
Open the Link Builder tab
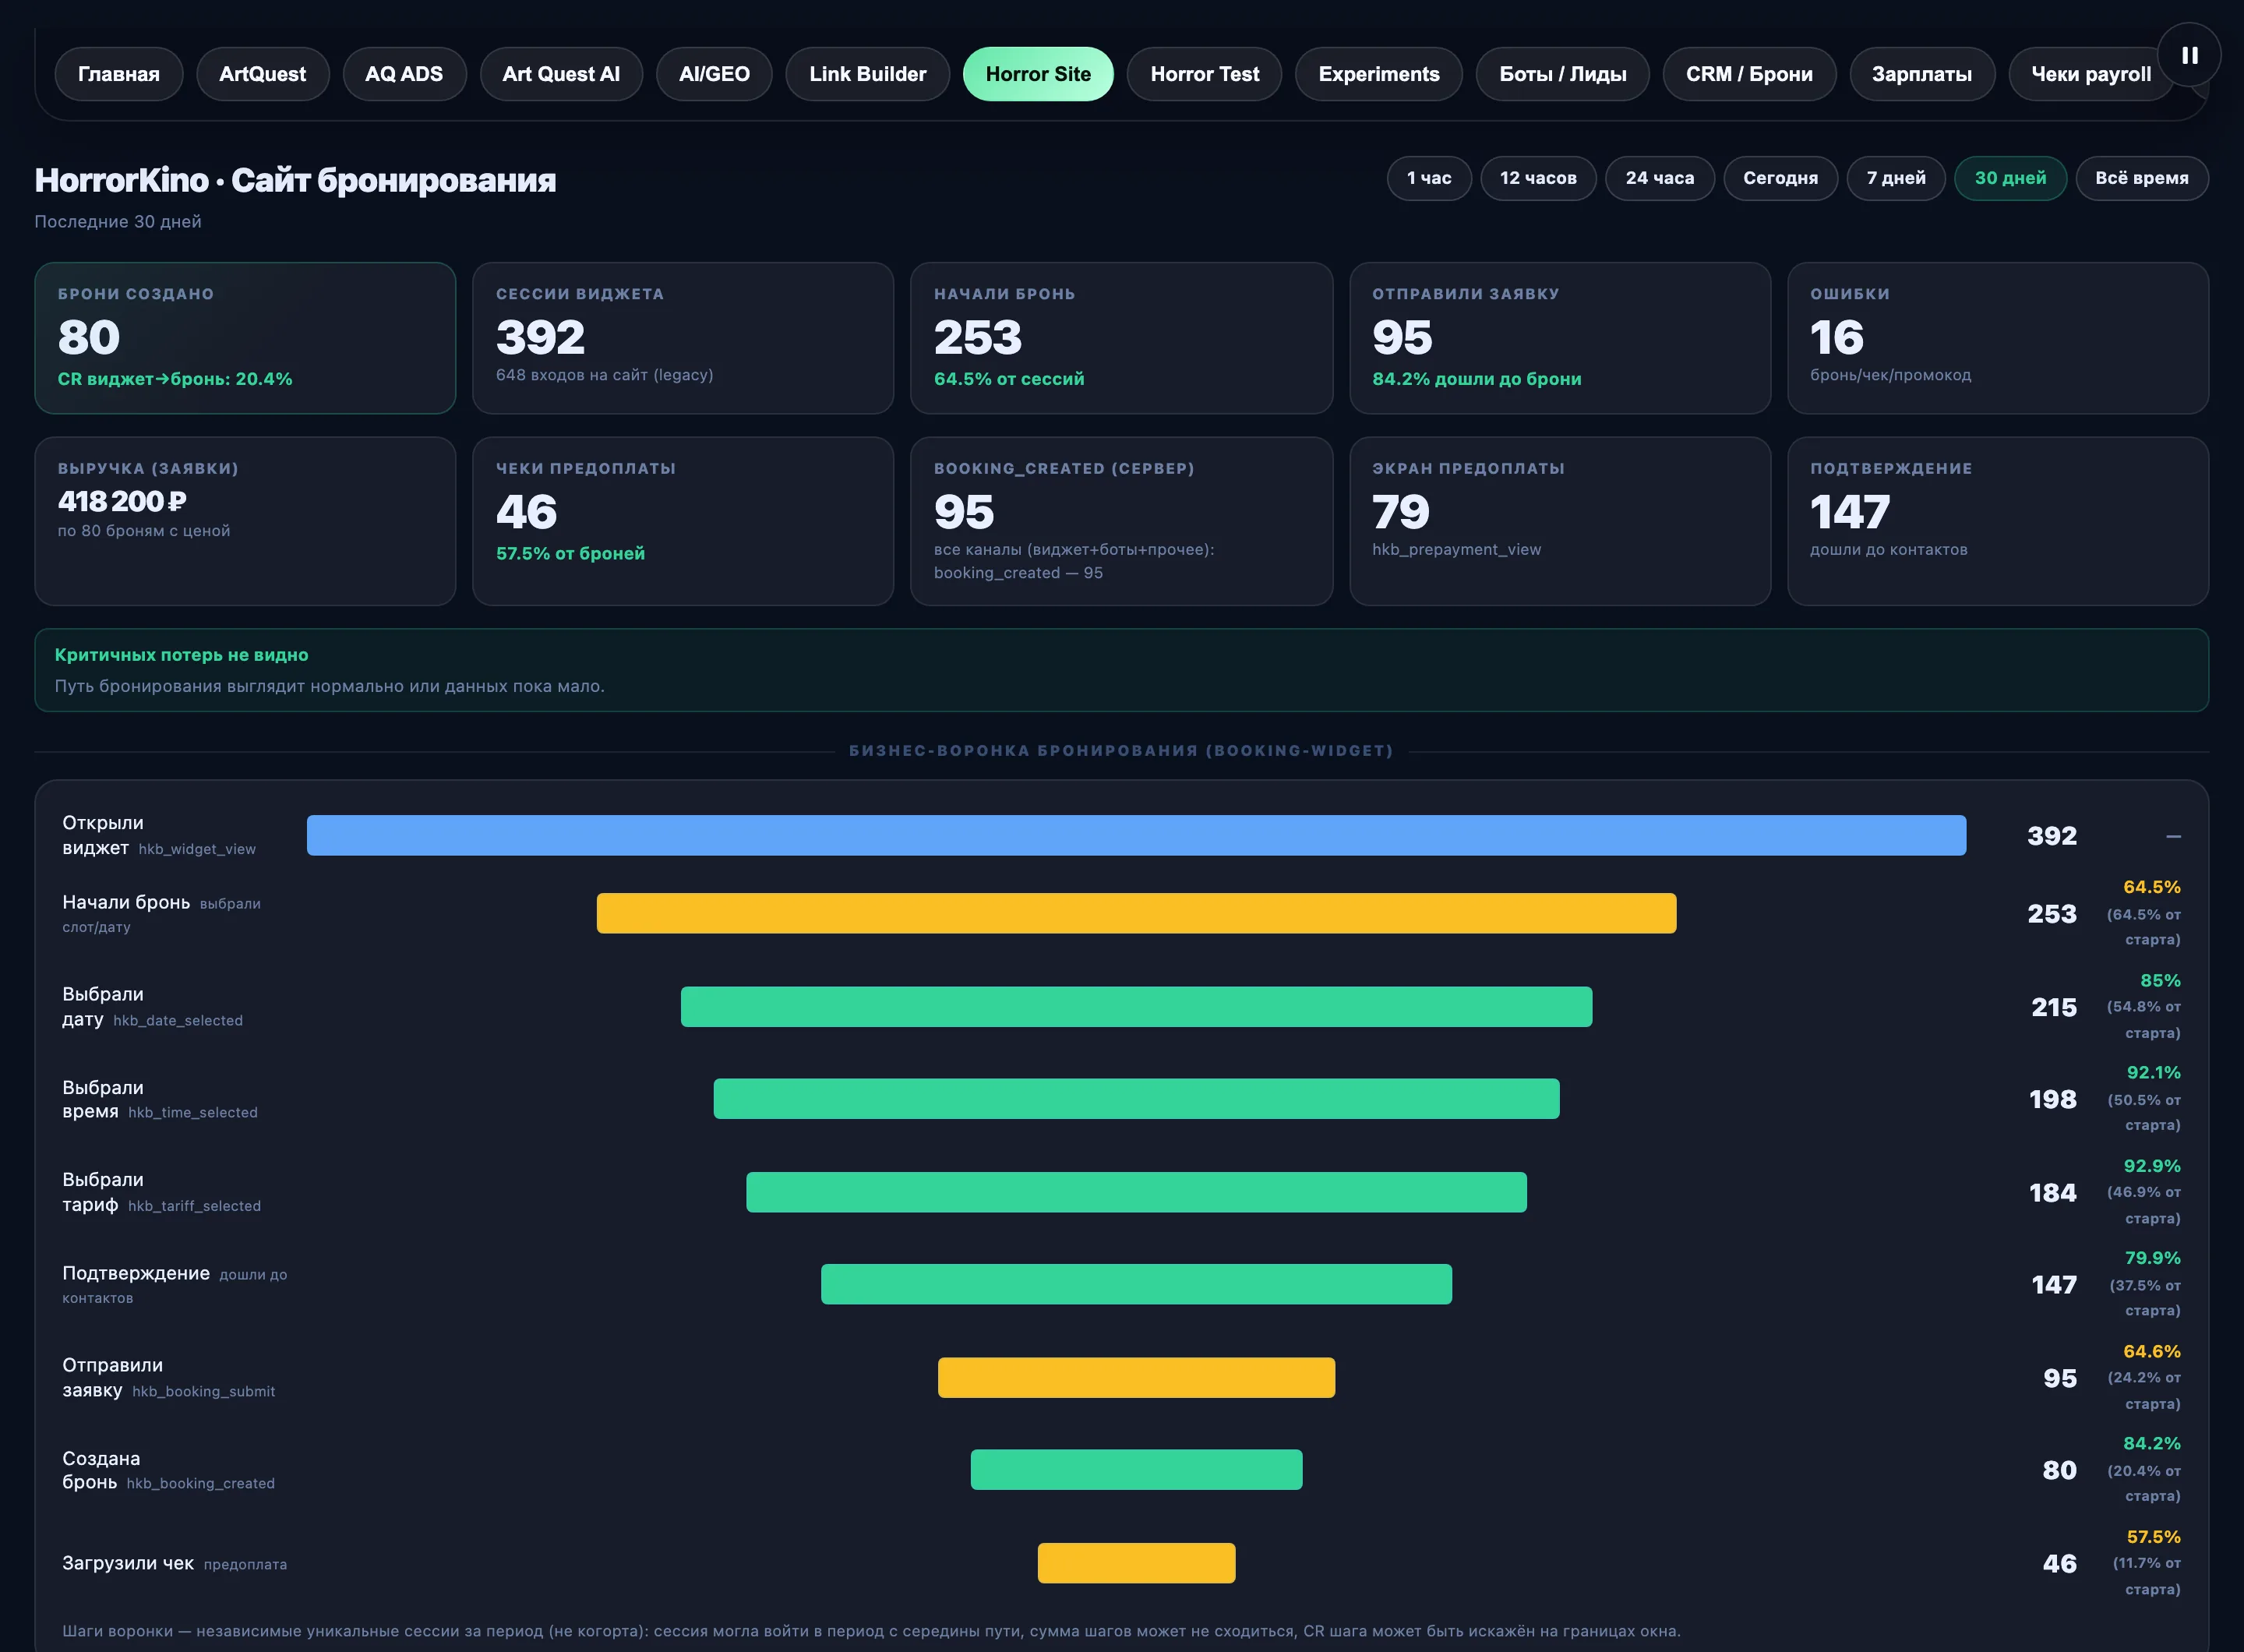[x=867, y=74]
